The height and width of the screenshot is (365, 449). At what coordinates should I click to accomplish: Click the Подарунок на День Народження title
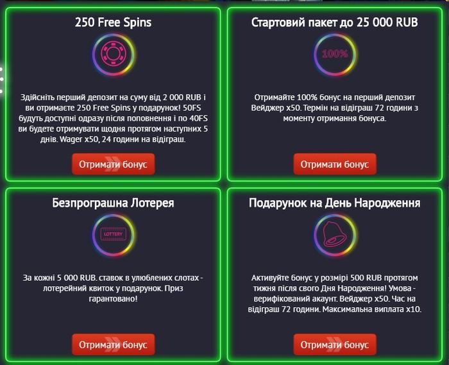(x=334, y=203)
